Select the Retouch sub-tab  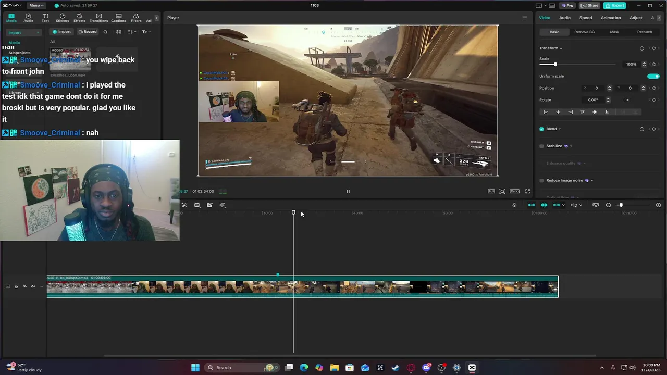645,32
